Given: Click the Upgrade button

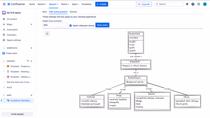Looking at the screenshot, I should [x=144, y=4].
